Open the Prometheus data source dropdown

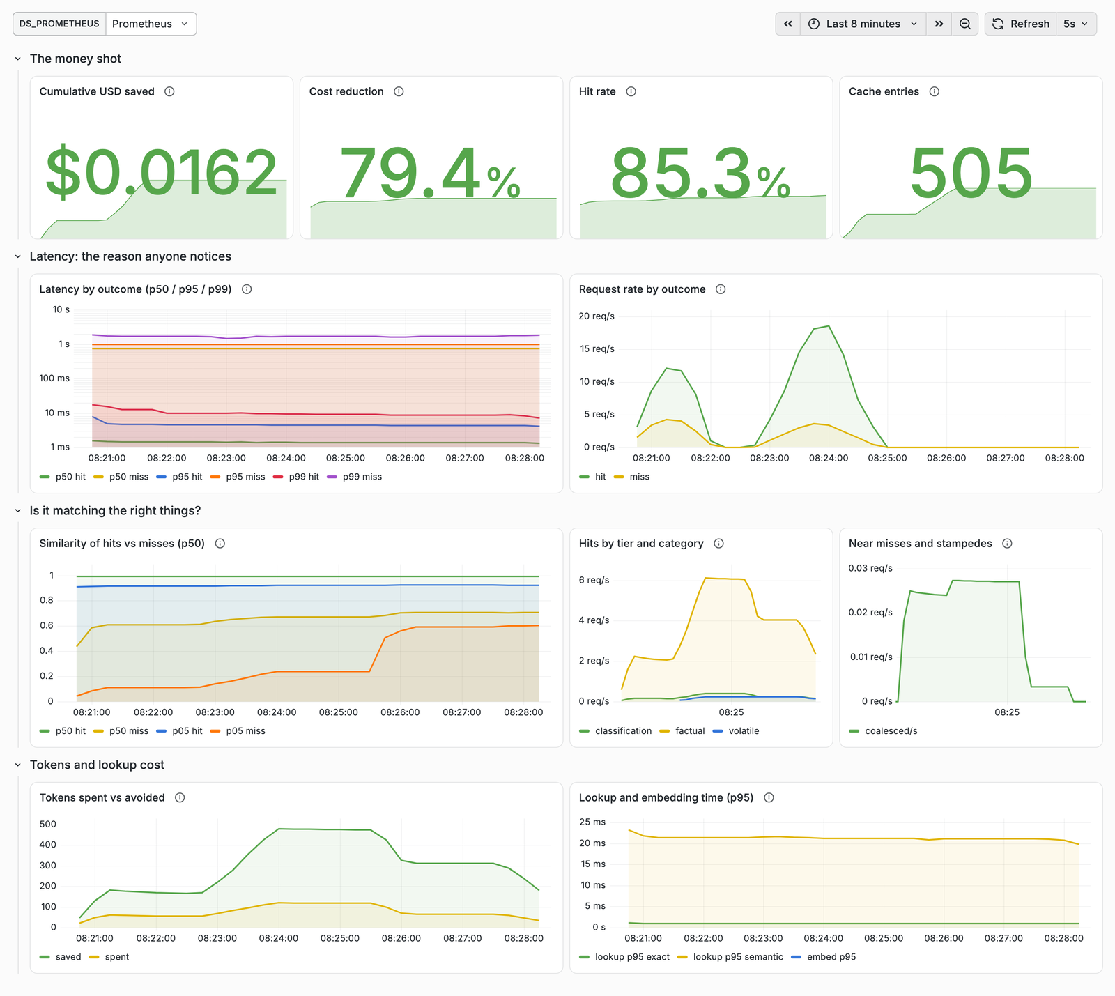(151, 24)
